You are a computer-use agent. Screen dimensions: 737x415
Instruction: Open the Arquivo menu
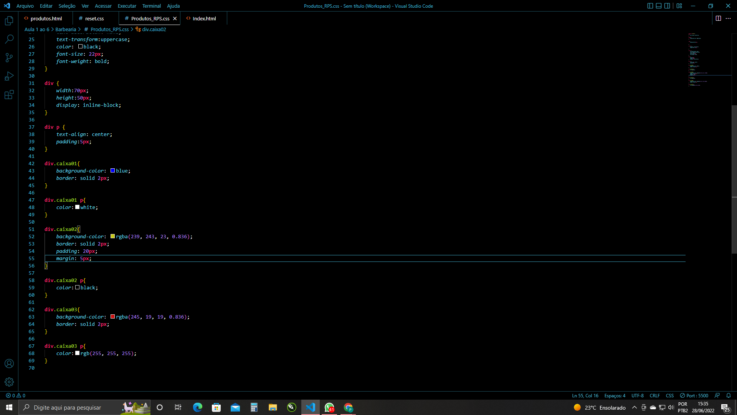[x=25, y=6]
